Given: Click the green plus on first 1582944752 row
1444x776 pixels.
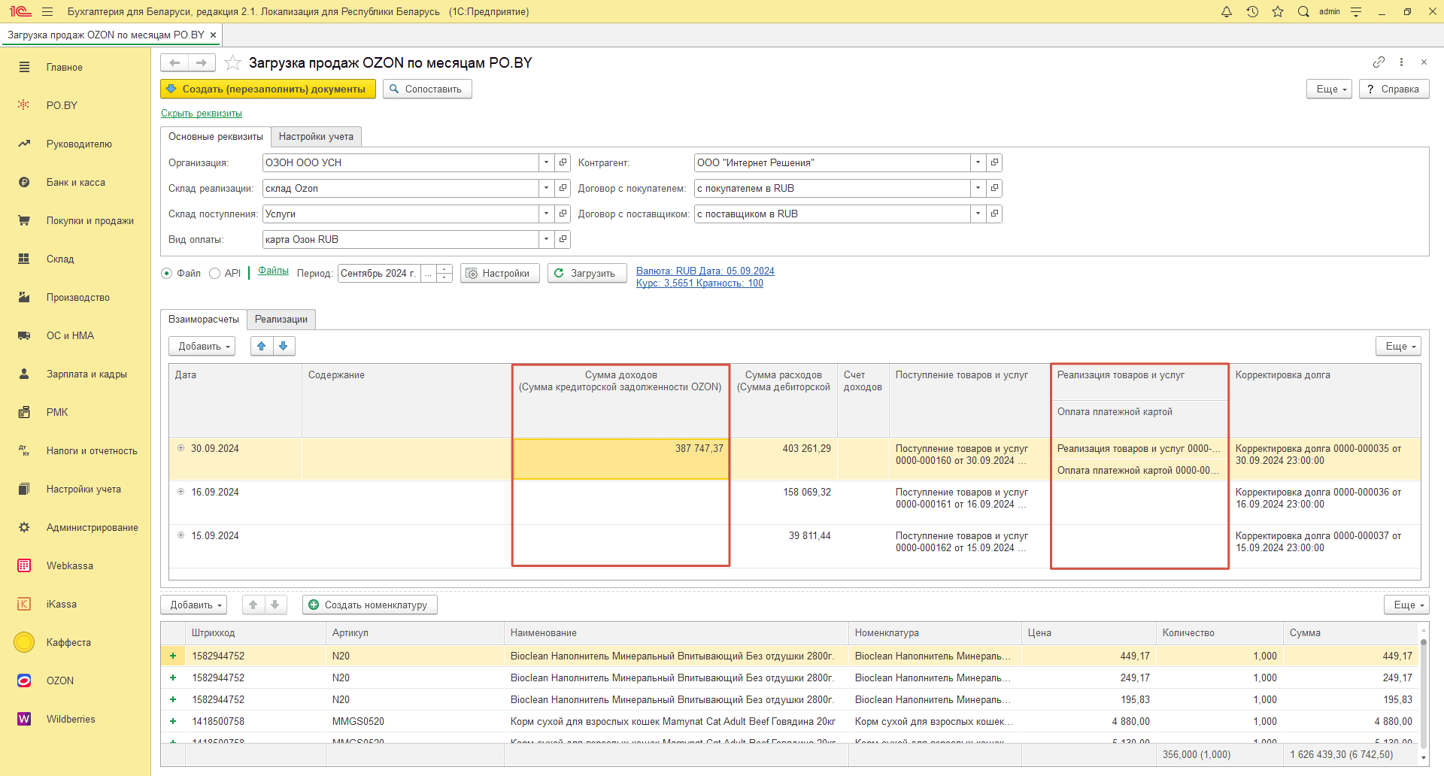Looking at the screenshot, I should (173, 656).
